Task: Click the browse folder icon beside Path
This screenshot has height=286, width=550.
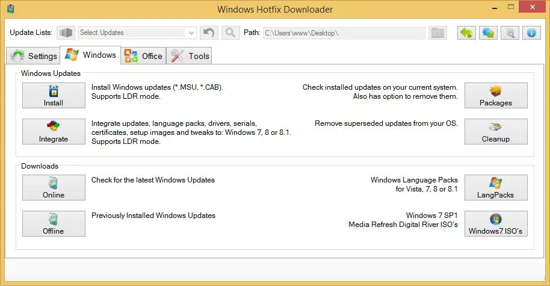Action: point(437,33)
